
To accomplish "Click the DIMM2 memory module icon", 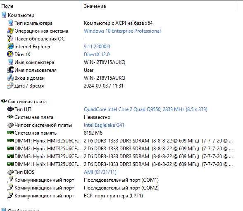I will click(10, 149).
